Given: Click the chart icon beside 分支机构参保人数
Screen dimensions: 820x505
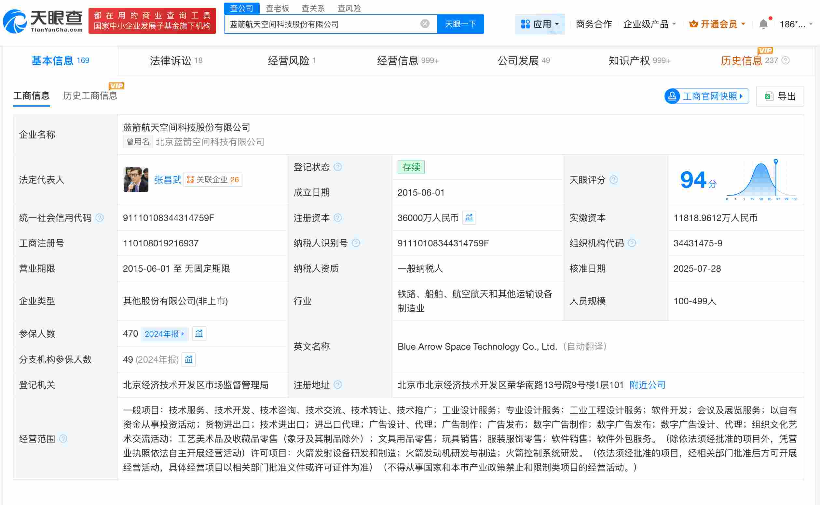Looking at the screenshot, I should click(x=189, y=359).
